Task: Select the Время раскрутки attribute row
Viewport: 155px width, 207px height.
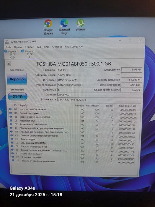Action: coord(73,113)
